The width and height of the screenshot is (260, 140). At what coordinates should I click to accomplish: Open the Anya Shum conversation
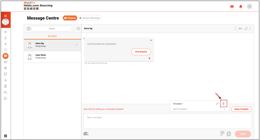[x=53, y=57]
